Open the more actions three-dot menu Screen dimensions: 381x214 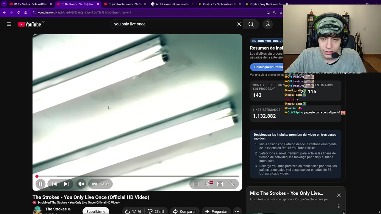tap(237, 211)
